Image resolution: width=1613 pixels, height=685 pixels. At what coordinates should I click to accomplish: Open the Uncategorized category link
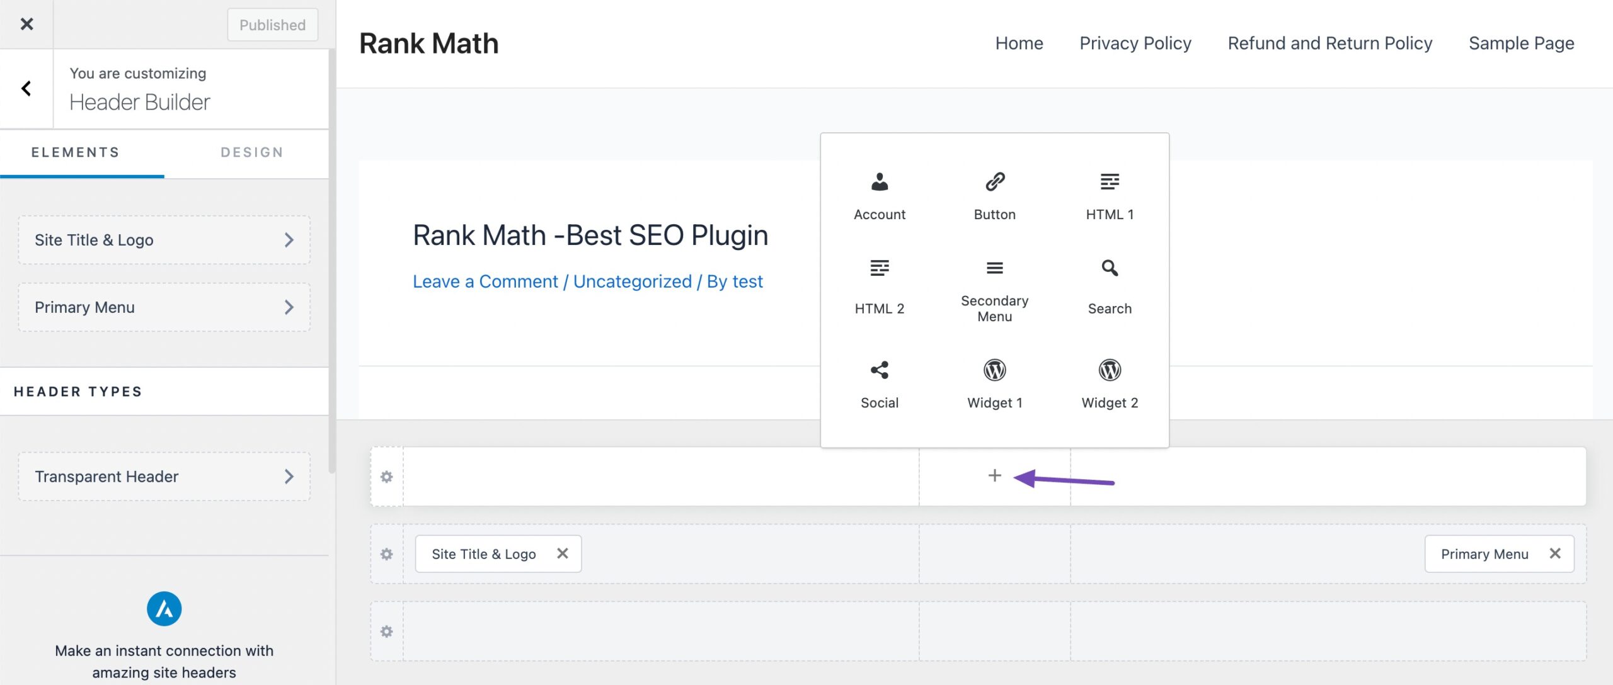click(x=632, y=281)
